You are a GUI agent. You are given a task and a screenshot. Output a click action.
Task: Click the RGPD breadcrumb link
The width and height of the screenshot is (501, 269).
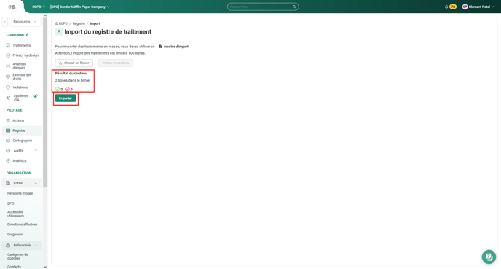tap(63, 23)
